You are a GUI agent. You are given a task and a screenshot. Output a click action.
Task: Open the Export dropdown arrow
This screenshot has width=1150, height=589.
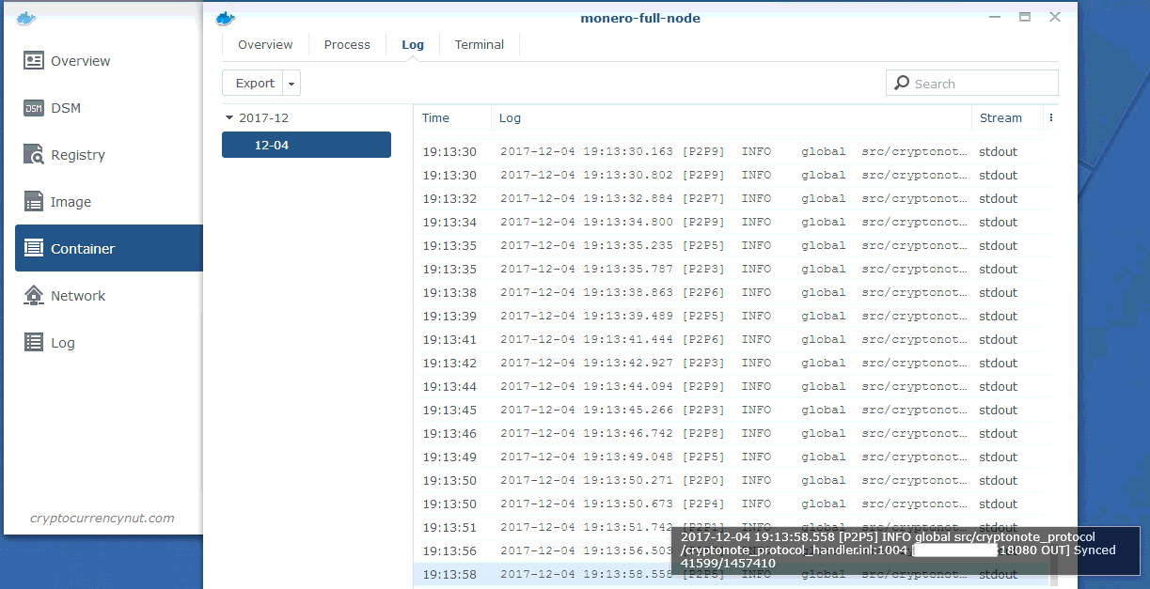291,84
